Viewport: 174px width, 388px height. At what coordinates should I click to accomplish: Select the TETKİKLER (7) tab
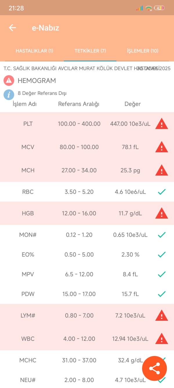tap(90, 51)
